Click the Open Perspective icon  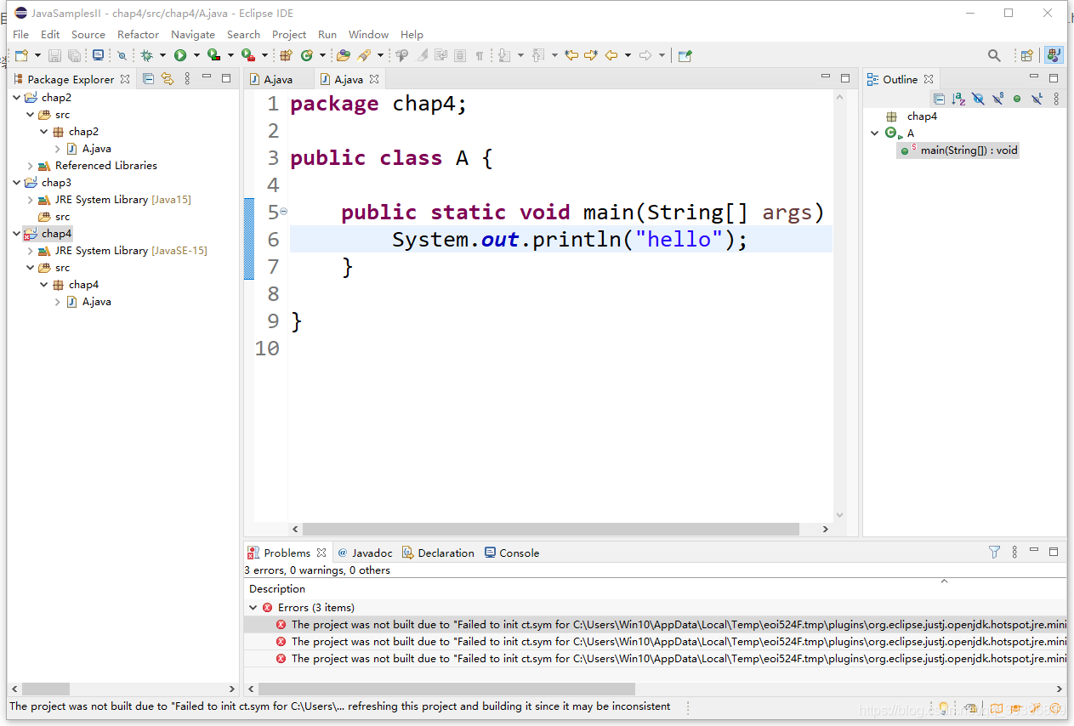1027,55
